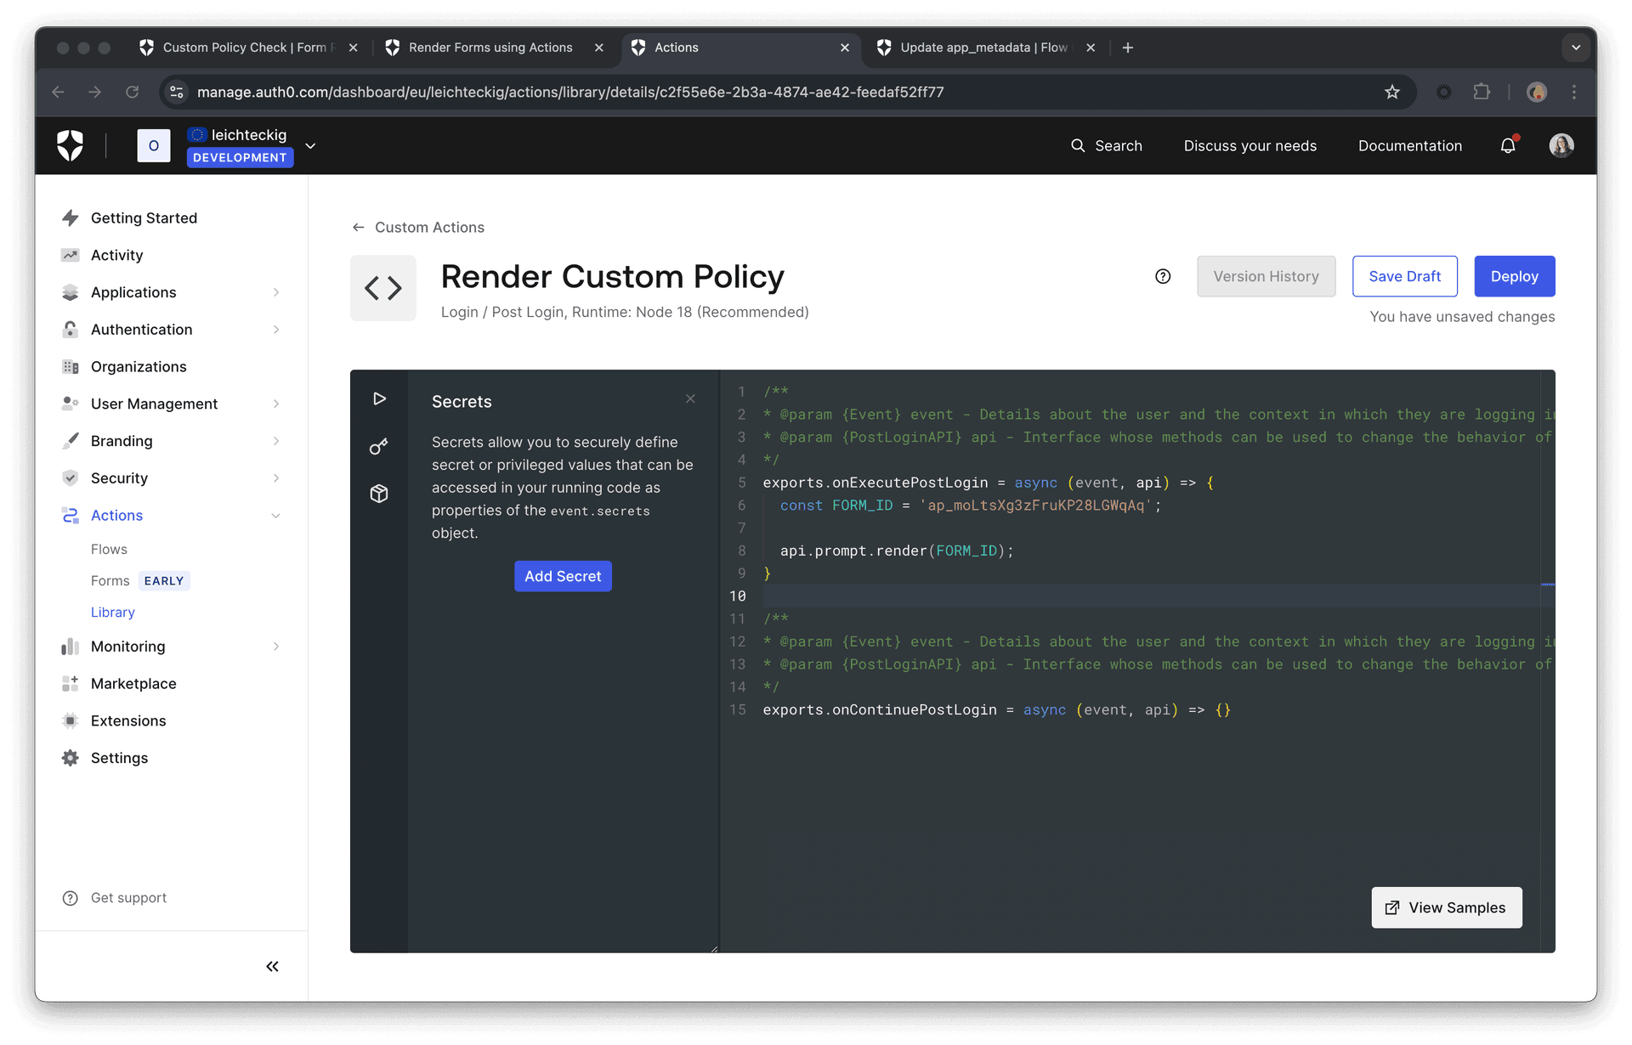Click the Deploy button
The height and width of the screenshot is (1045, 1632).
pyautogui.click(x=1514, y=276)
